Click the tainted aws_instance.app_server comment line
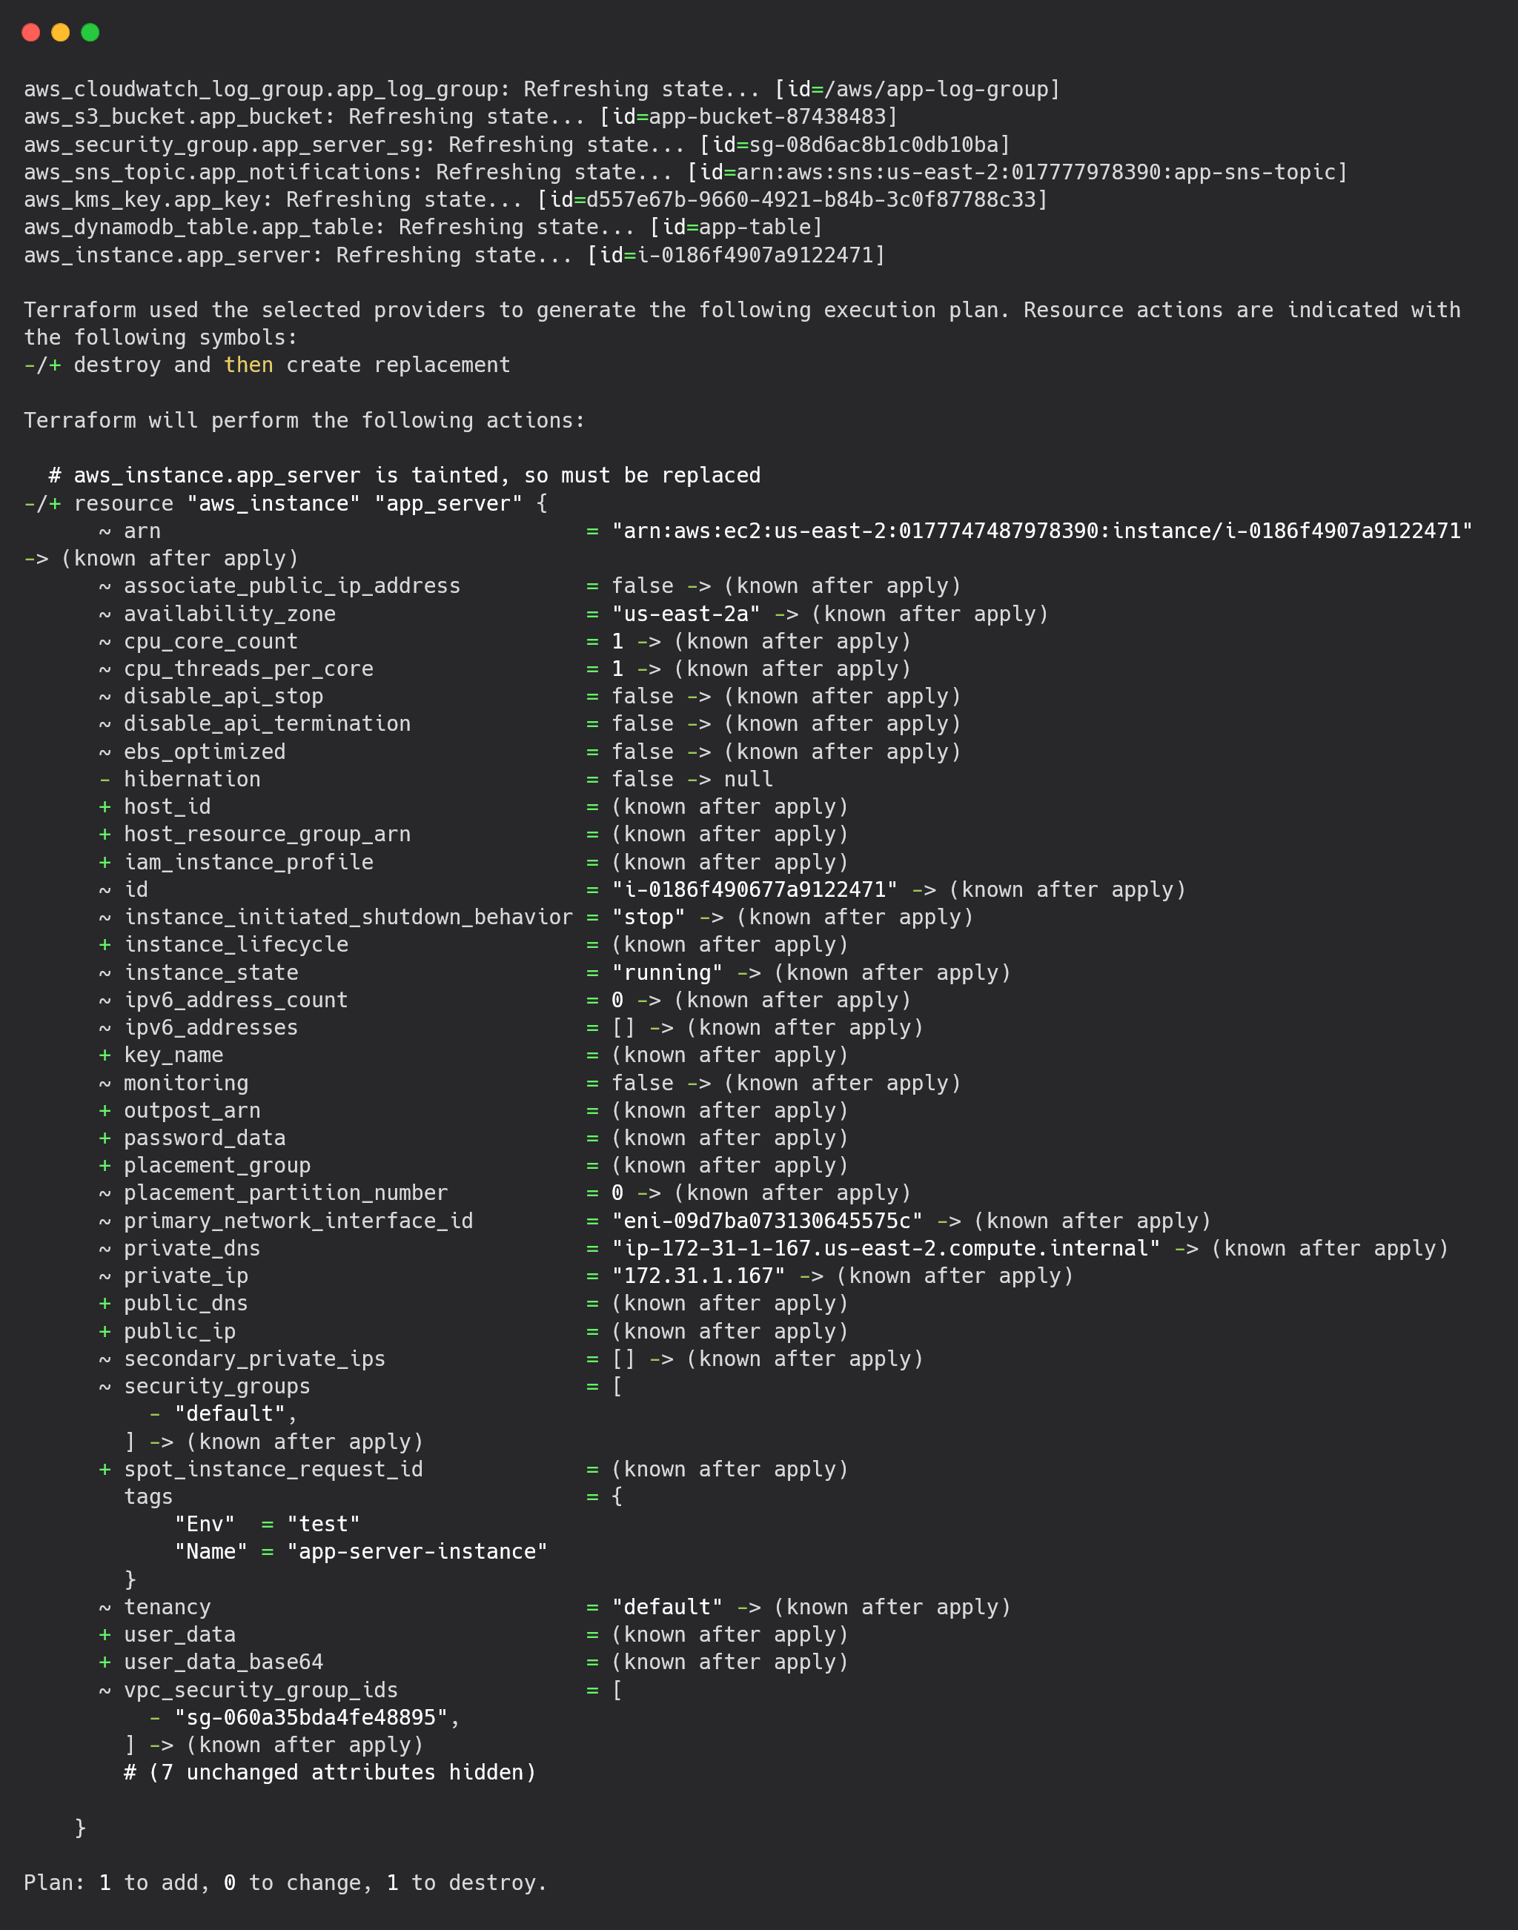Viewport: 1518px width, 1930px height. [405, 477]
